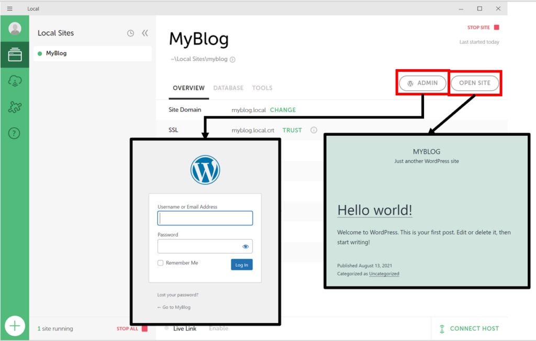The image size is (536, 341).
Task: Open the Hello world! post title
Action: pos(375,211)
